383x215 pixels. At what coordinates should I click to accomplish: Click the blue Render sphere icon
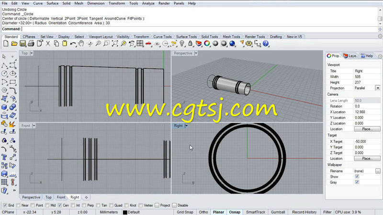click(x=232, y=43)
